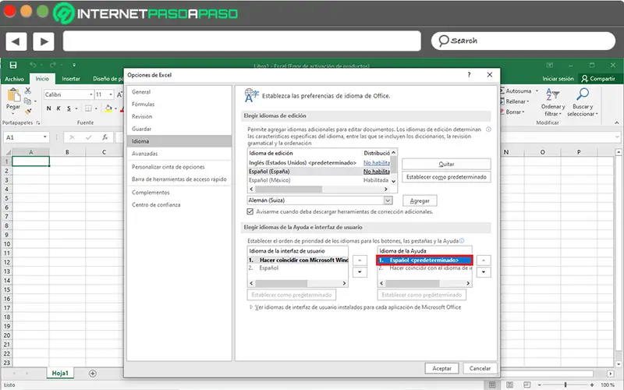Switch to the Inicio ribbon tab
The width and height of the screenshot is (624, 390).
pyautogui.click(x=42, y=79)
